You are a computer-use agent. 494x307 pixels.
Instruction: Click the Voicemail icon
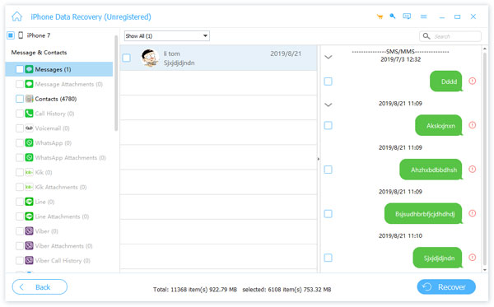pyautogui.click(x=29, y=128)
